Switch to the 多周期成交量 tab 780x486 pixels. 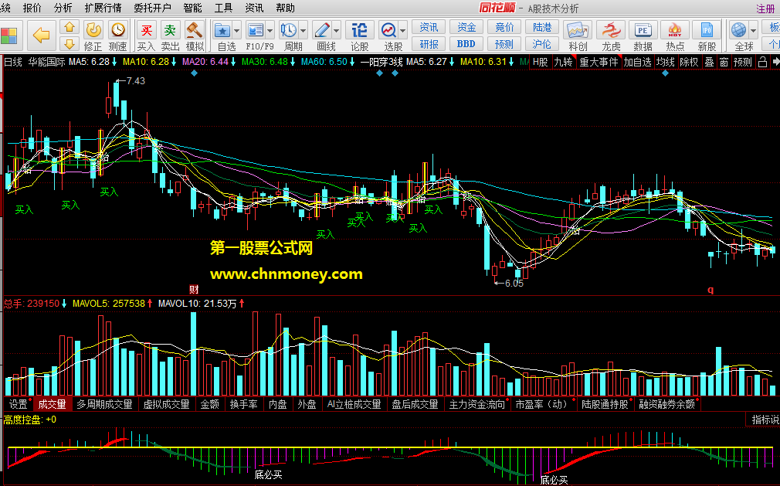point(104,404)
